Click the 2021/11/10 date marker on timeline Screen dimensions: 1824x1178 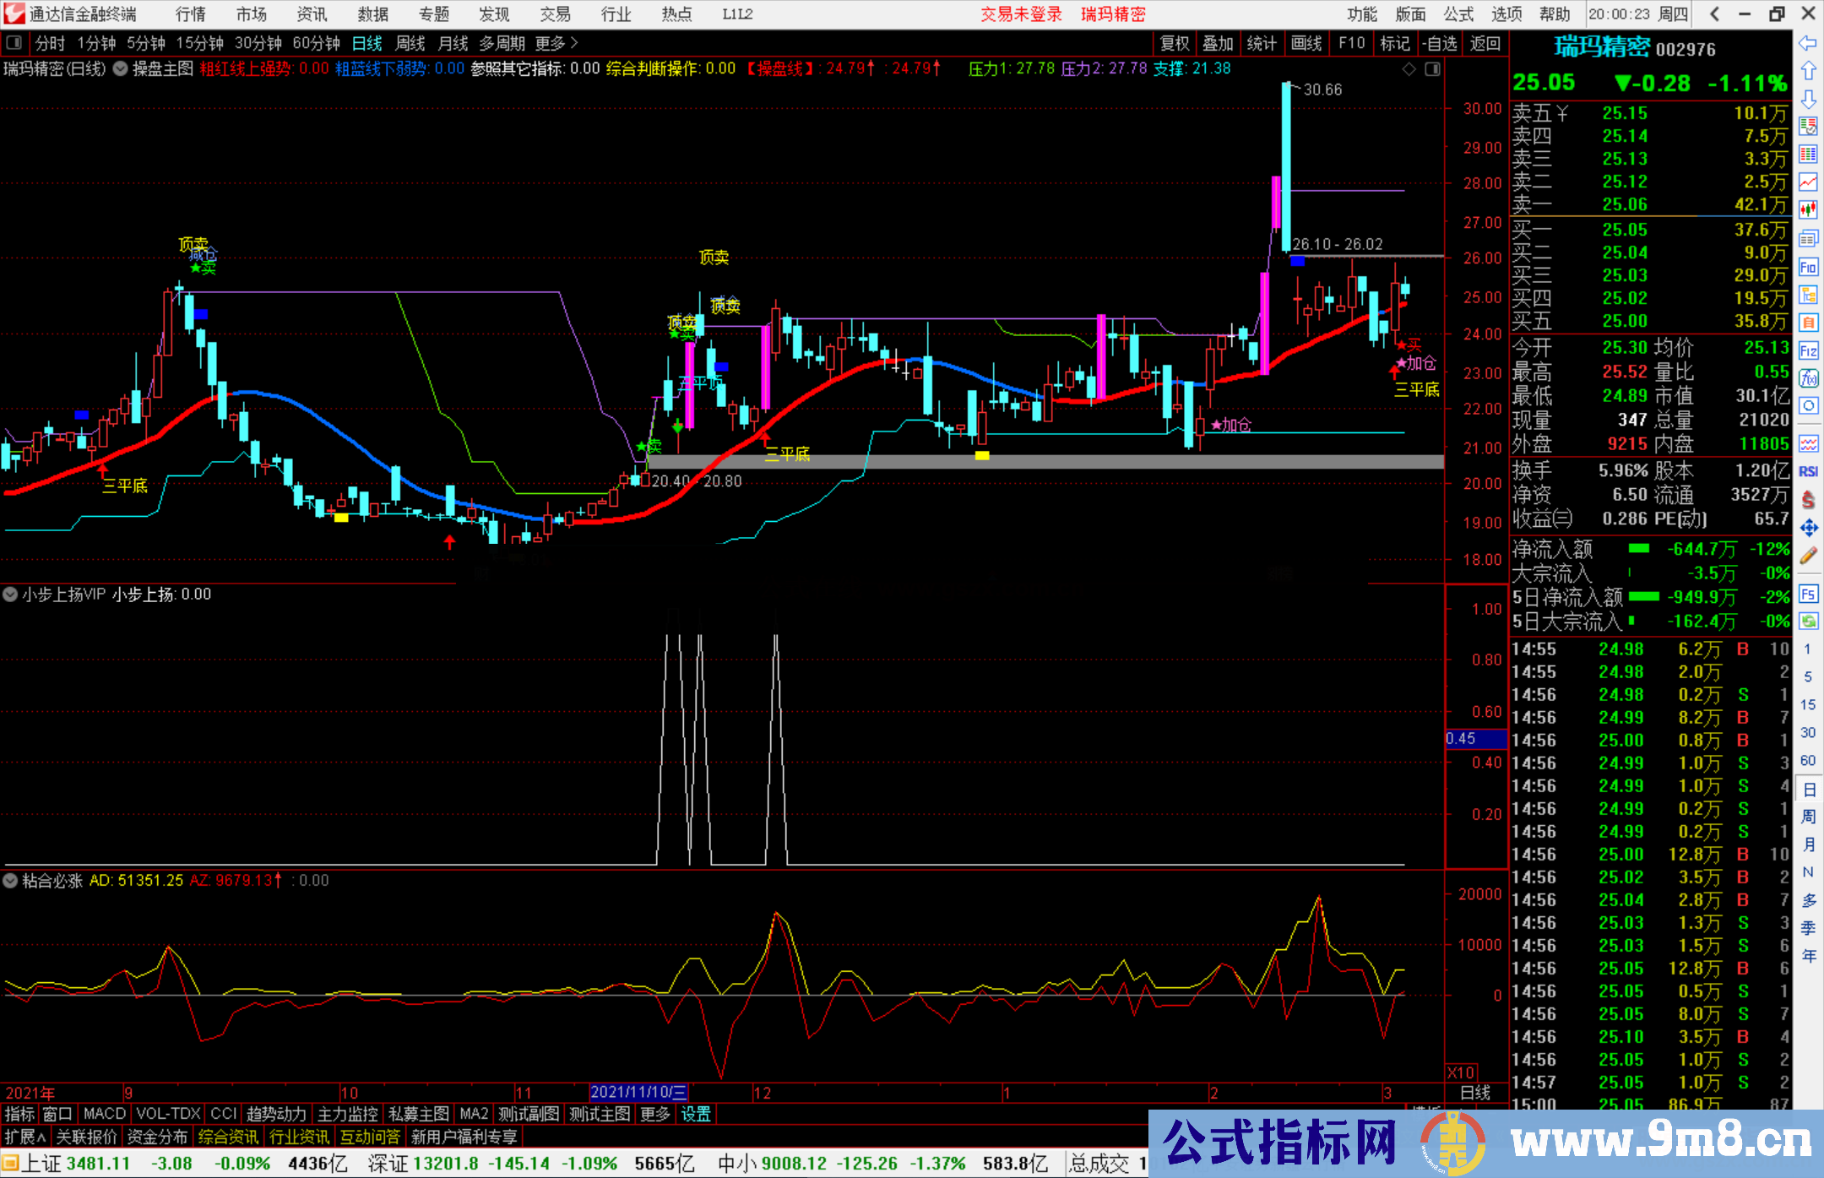tap(638, 1092)
